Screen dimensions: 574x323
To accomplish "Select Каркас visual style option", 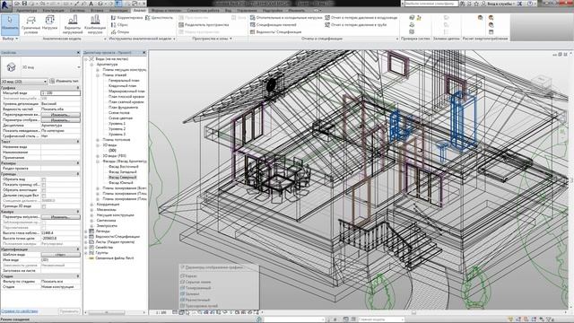I will (189, 275).
